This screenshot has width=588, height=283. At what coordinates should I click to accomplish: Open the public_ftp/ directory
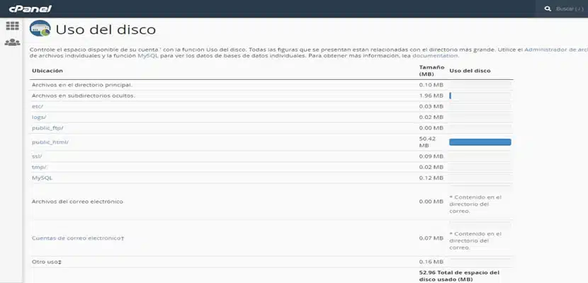(47, 127)
